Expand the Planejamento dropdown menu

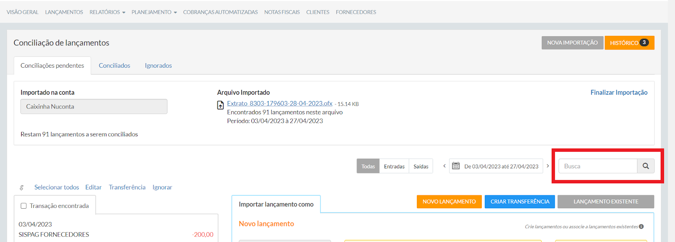154,12
